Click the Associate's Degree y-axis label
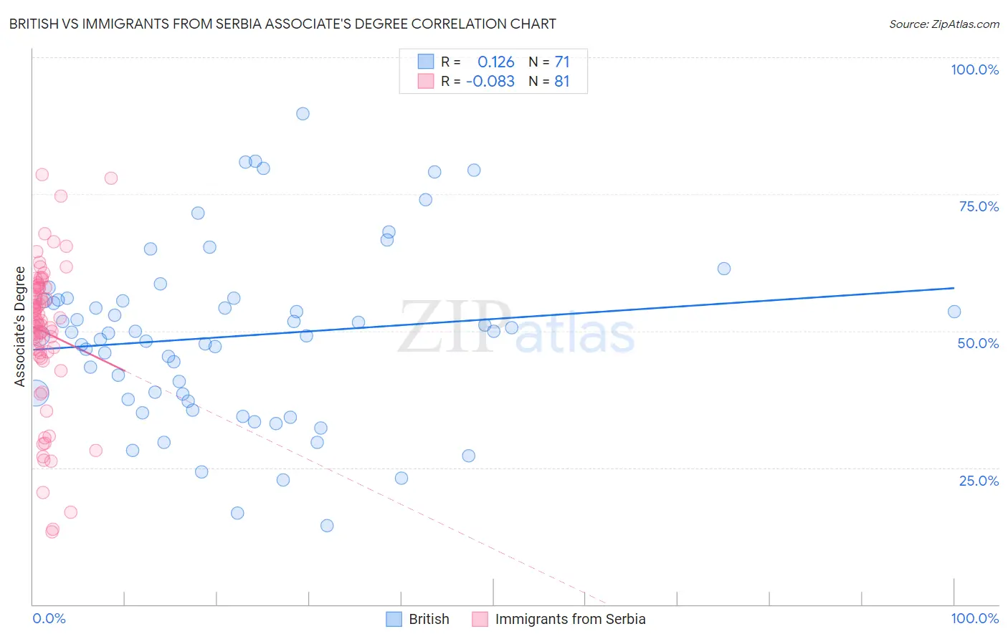 pyautogui.click(x=19, y=327)
